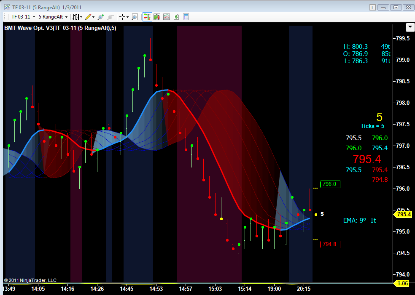The height and width of the screenshot is (295, 415).
Task: Click the 19:00 time axis label
Action: pyautogui.click(x=275, y=290)
